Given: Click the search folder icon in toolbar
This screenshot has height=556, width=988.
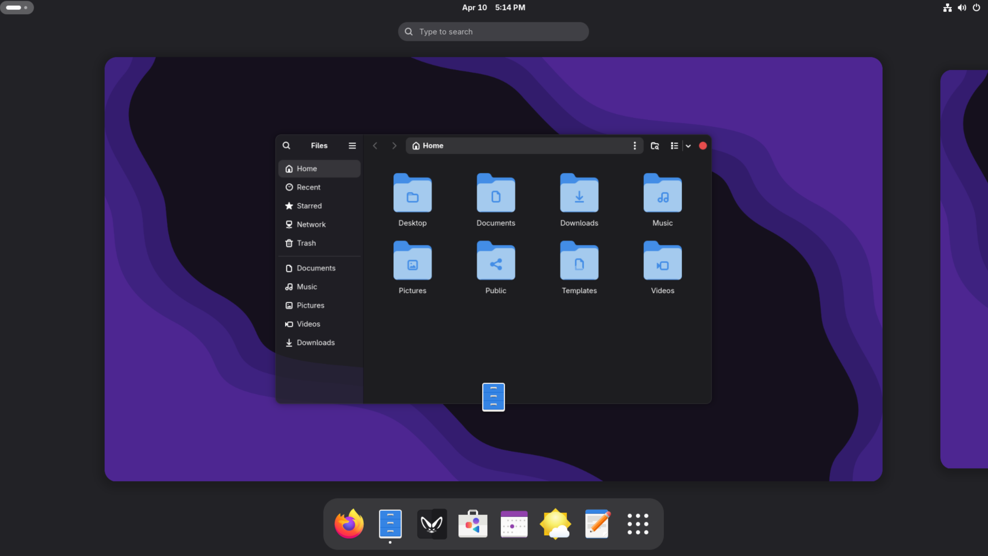Looking at the screenshot, I should [x=655, y=146].
